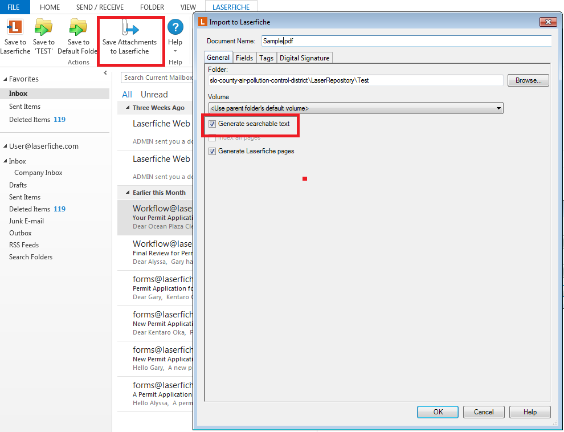564x432 pixels.
Task: Switch to the FOLDER ribbon tab
Action: (152, 7)
